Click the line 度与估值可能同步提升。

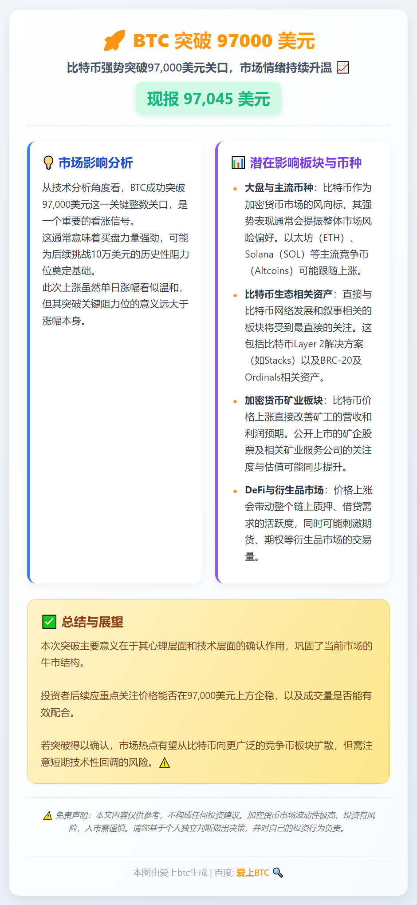tap(296, 467)
